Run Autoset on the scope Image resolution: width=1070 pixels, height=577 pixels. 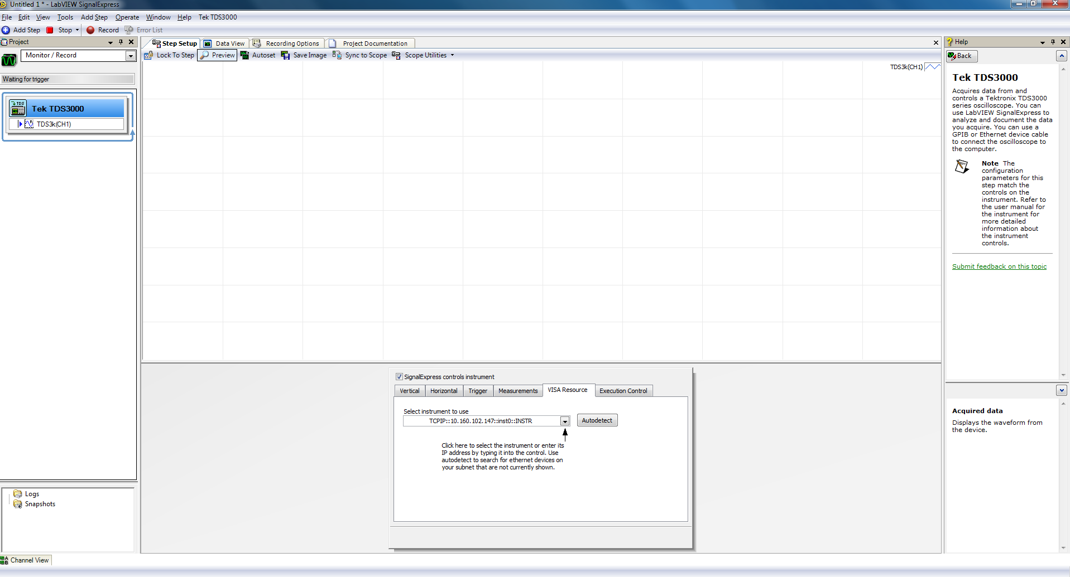(x=258, y=55)
